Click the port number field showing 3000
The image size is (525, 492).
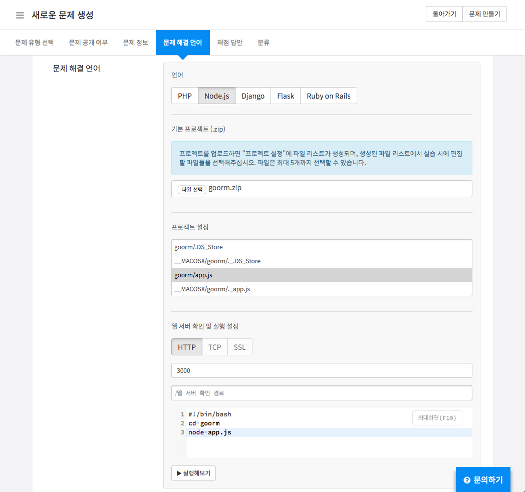click(x=322, y=370)
